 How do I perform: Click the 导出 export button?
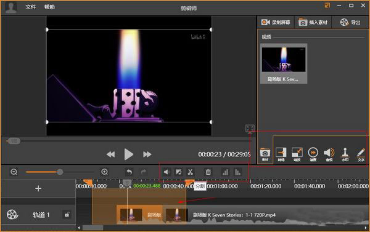tap(350, 22)
